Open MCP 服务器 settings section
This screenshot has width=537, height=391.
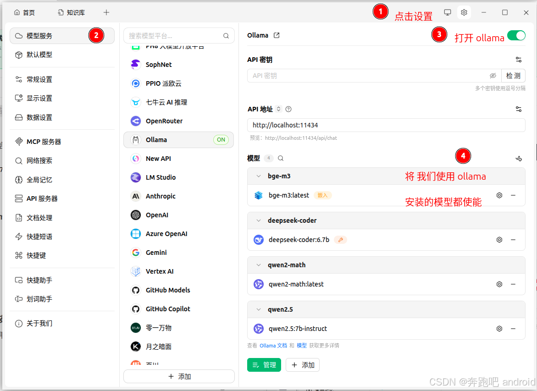[62, 142]
